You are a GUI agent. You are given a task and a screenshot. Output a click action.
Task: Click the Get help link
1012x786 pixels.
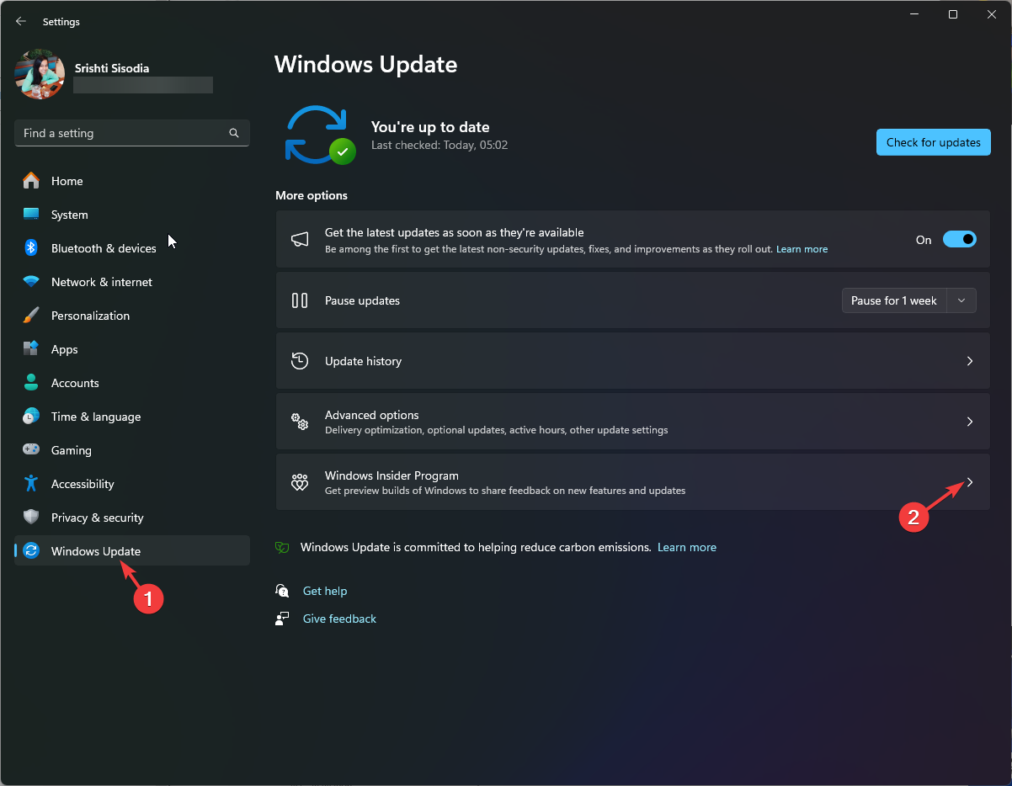(x=325, y=591)
